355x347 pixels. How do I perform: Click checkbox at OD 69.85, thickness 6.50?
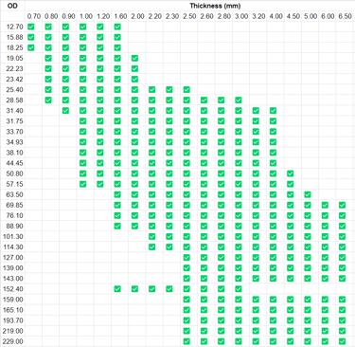coord(342,205)
